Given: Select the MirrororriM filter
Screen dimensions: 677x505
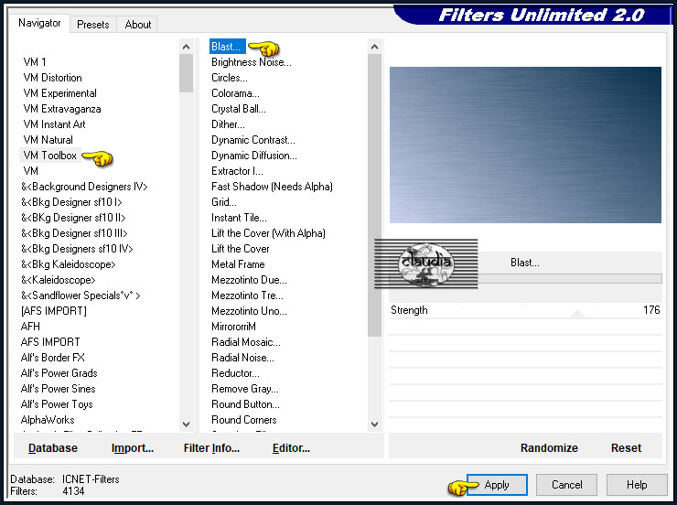Looking at the screenshot, I should coord(233,327).
